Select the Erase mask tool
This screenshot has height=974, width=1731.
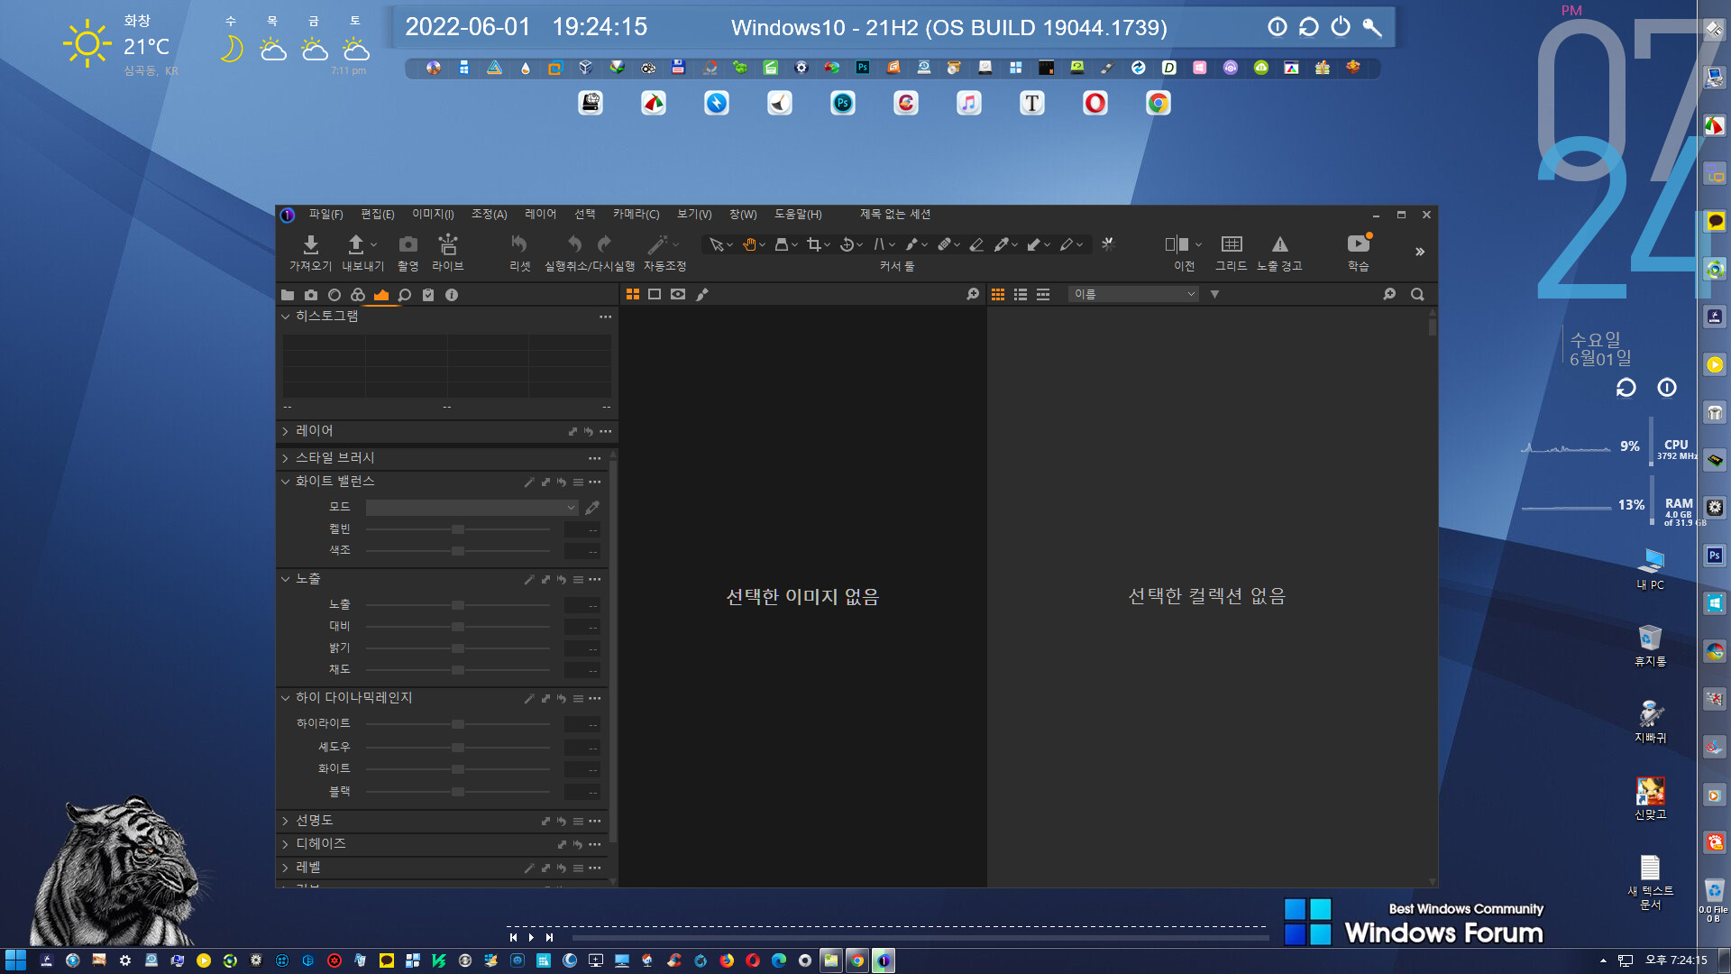[975, 244]
